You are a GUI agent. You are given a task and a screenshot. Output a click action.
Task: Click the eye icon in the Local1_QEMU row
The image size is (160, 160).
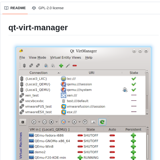click(x=125, y=90)
